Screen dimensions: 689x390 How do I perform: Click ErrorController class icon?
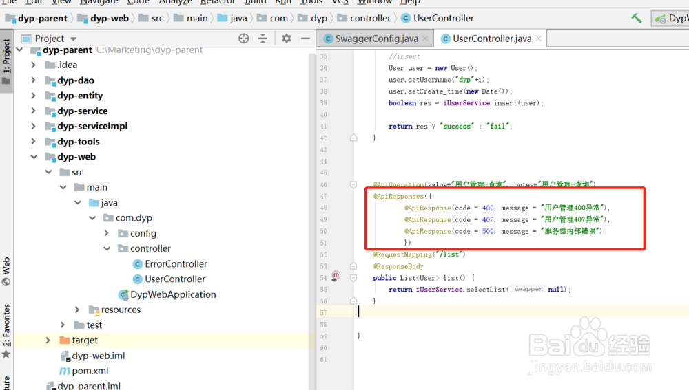(x=138, y=264)
